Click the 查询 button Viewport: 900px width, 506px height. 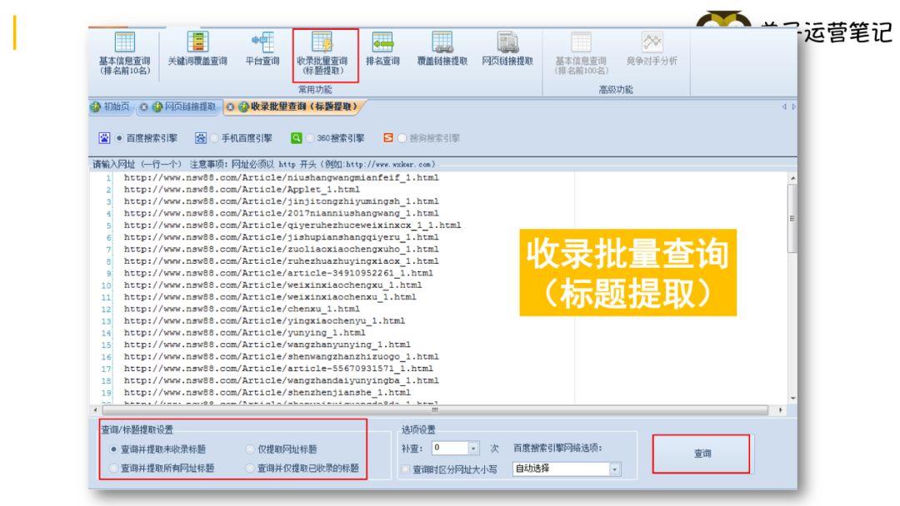click(702, 454)
